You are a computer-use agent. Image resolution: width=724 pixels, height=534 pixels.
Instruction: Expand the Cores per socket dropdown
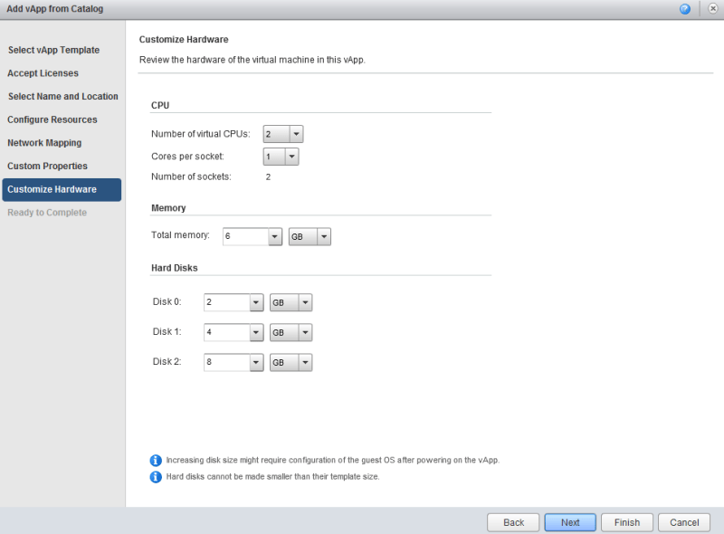(291, 157)
